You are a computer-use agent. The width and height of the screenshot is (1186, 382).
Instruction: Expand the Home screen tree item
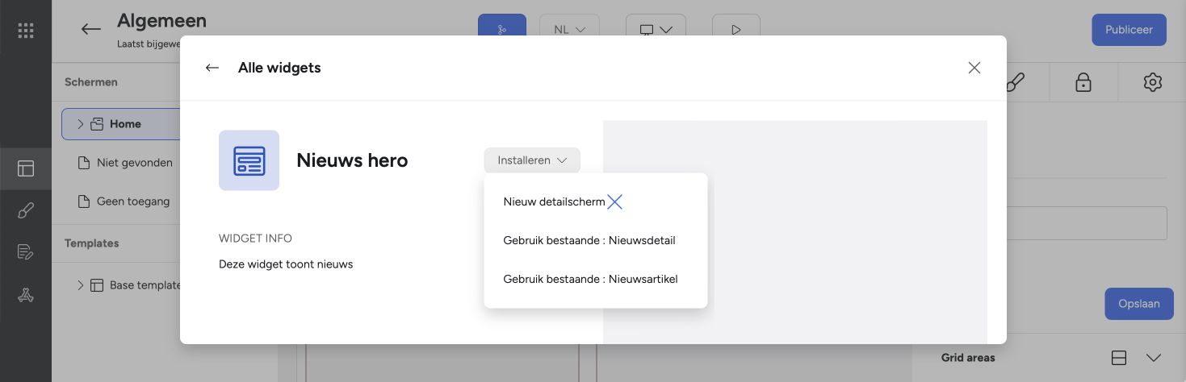tap(80, 124)
